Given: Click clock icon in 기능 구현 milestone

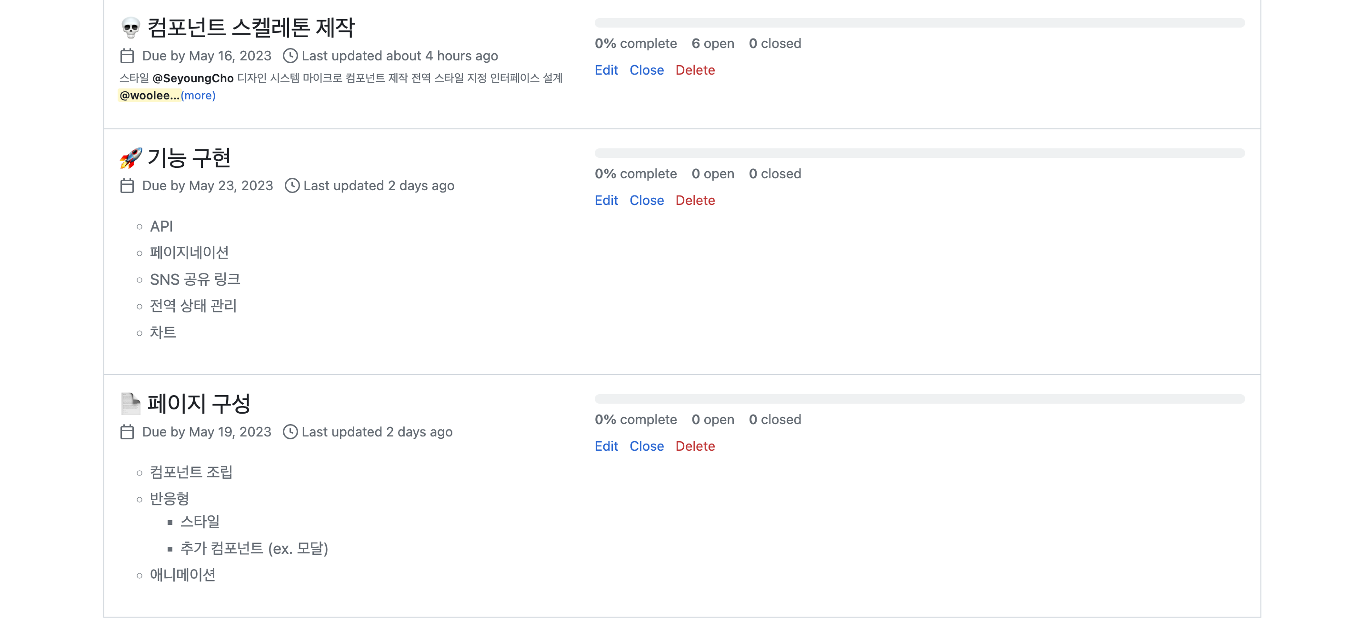Looking at the screenshot, I should [292, 186].
